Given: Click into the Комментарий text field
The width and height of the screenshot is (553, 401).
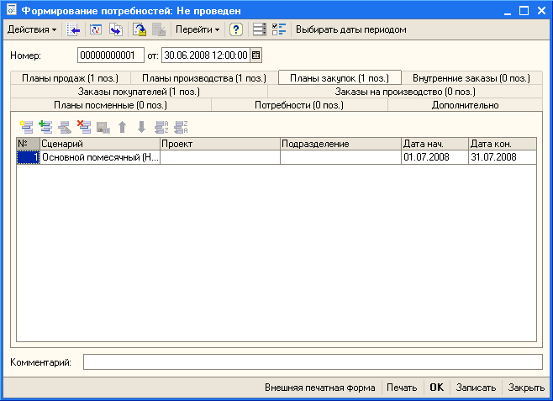Looking at the screenshot, I should 313,361.
